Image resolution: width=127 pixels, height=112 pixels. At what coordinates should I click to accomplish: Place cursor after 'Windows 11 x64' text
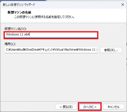(29, 34)
